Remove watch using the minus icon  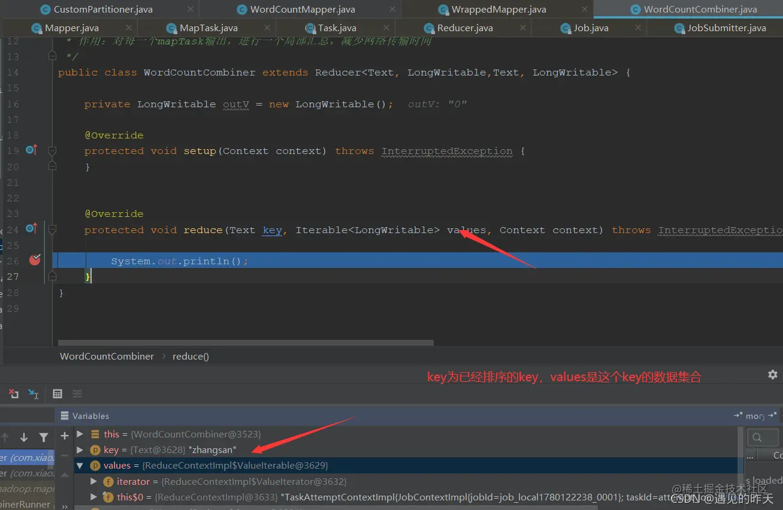click(x=65, y=455)
